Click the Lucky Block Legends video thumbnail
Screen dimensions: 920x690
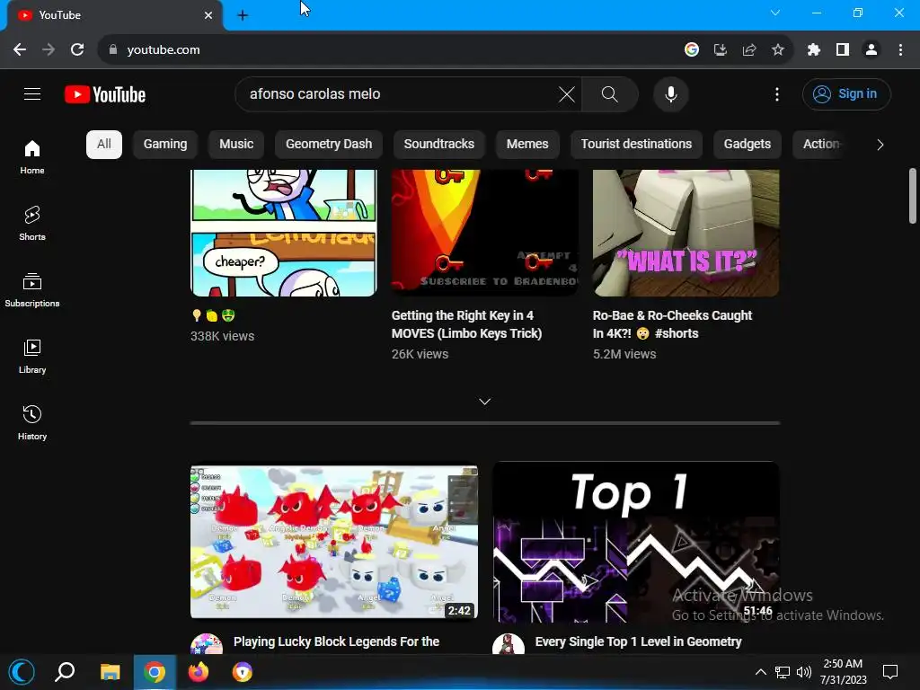pos(334,542)
